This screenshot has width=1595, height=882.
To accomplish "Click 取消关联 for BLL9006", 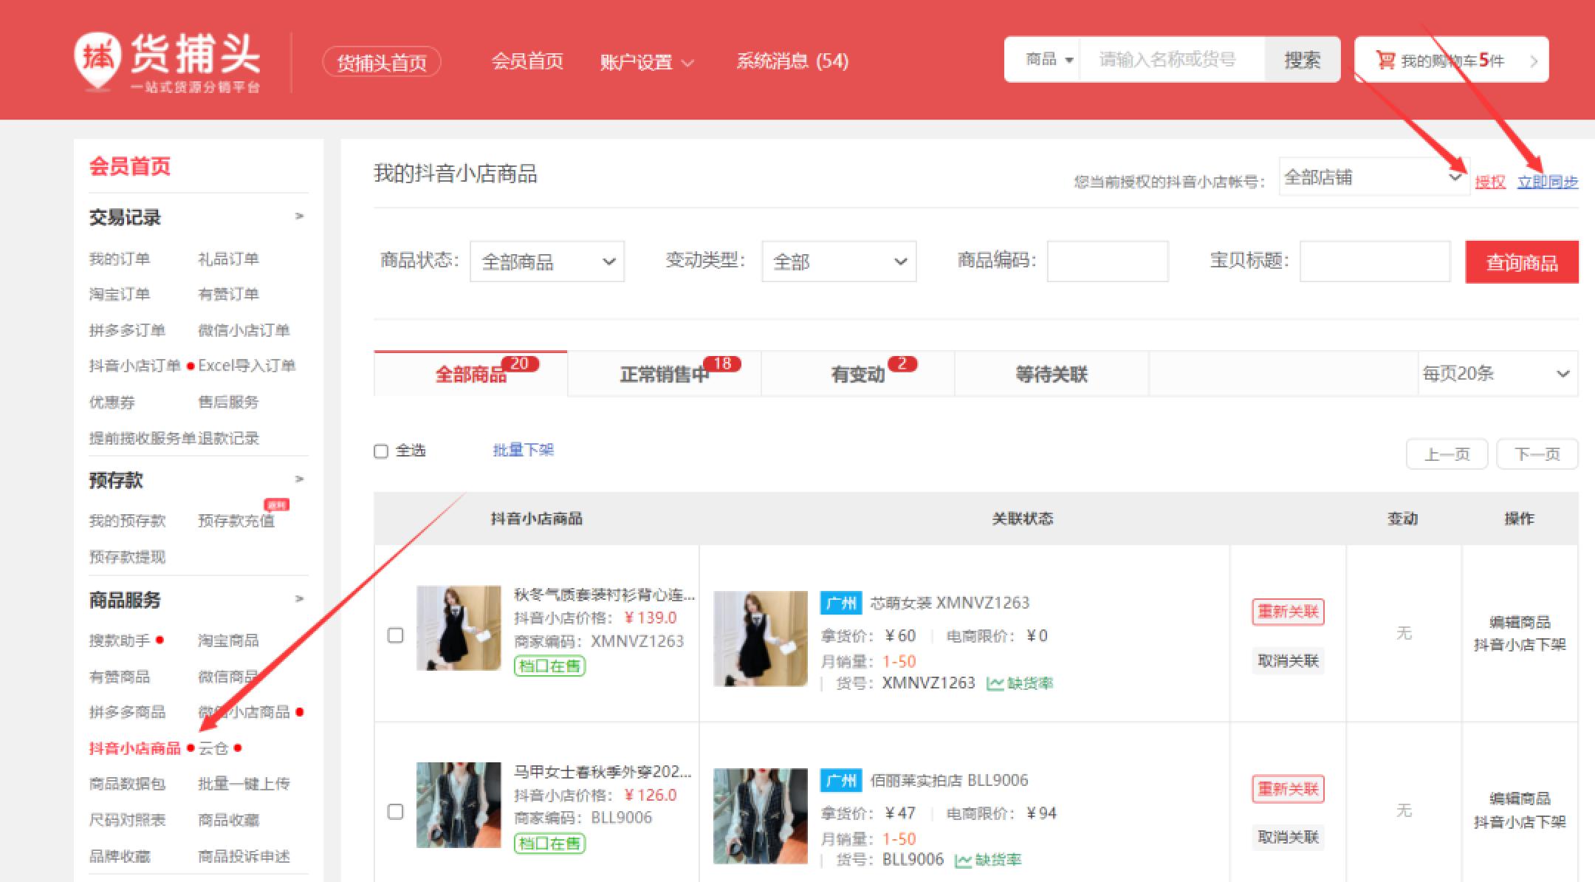I will (1288, 837).
